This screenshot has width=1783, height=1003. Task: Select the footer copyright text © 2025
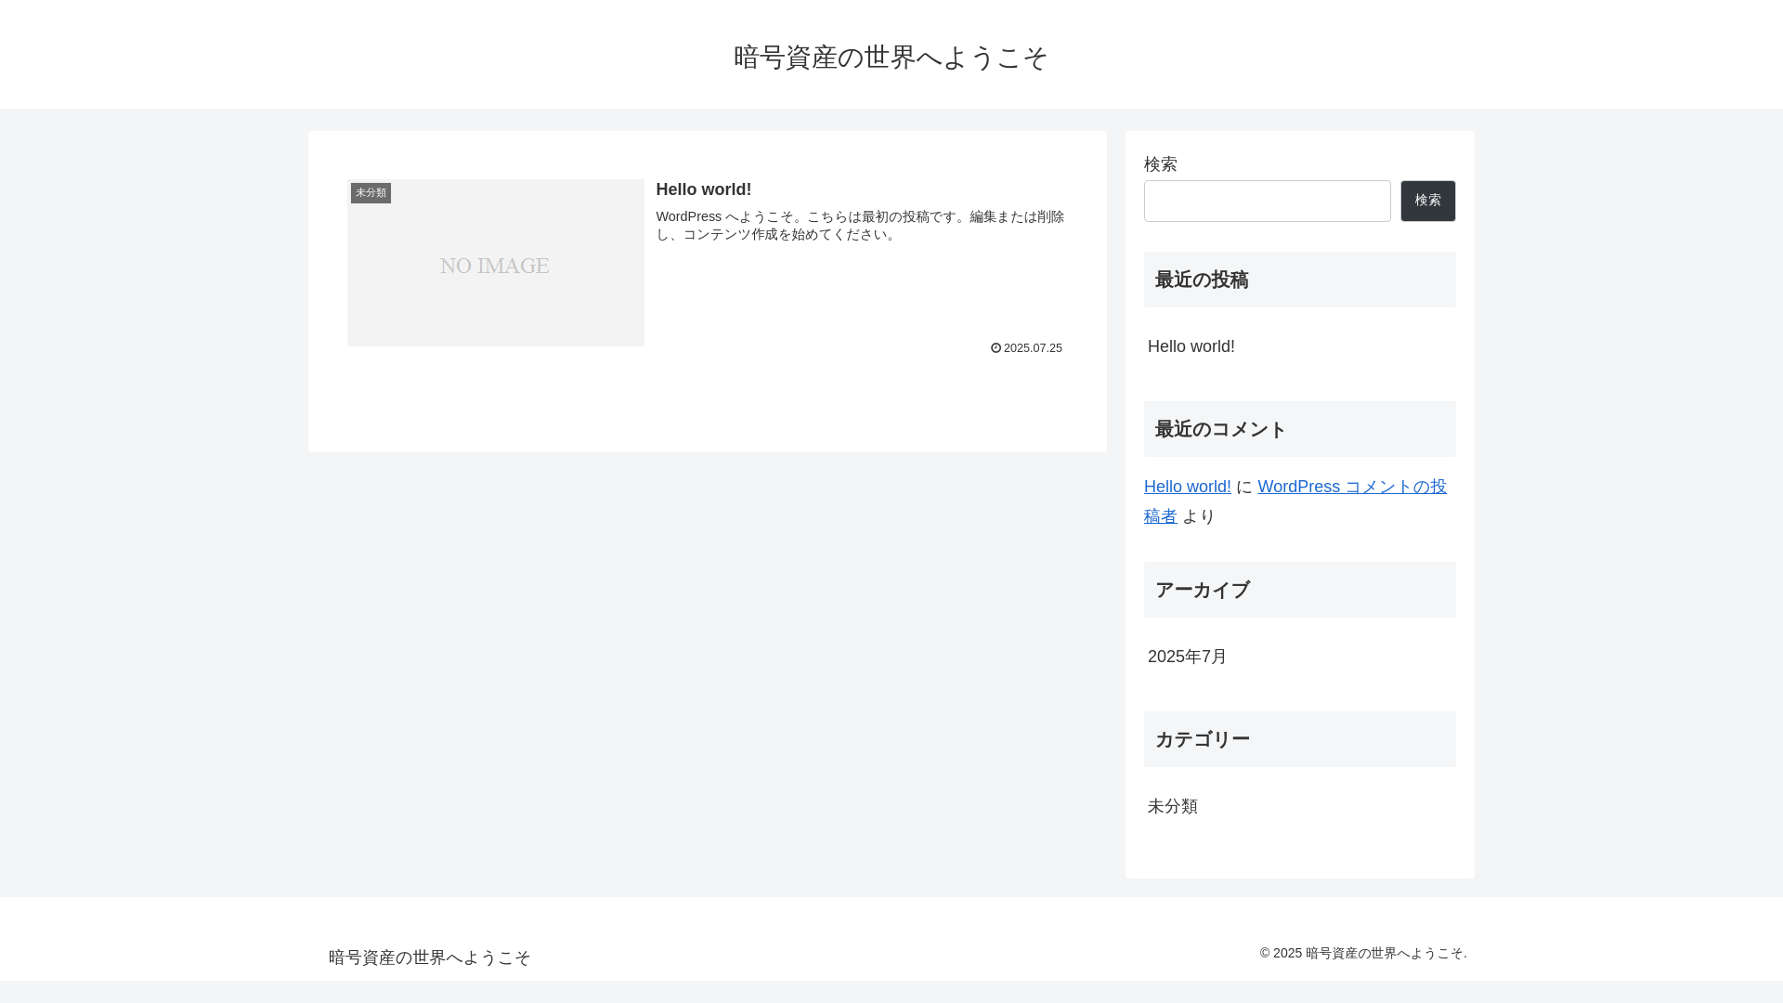tap(1363, 954)
